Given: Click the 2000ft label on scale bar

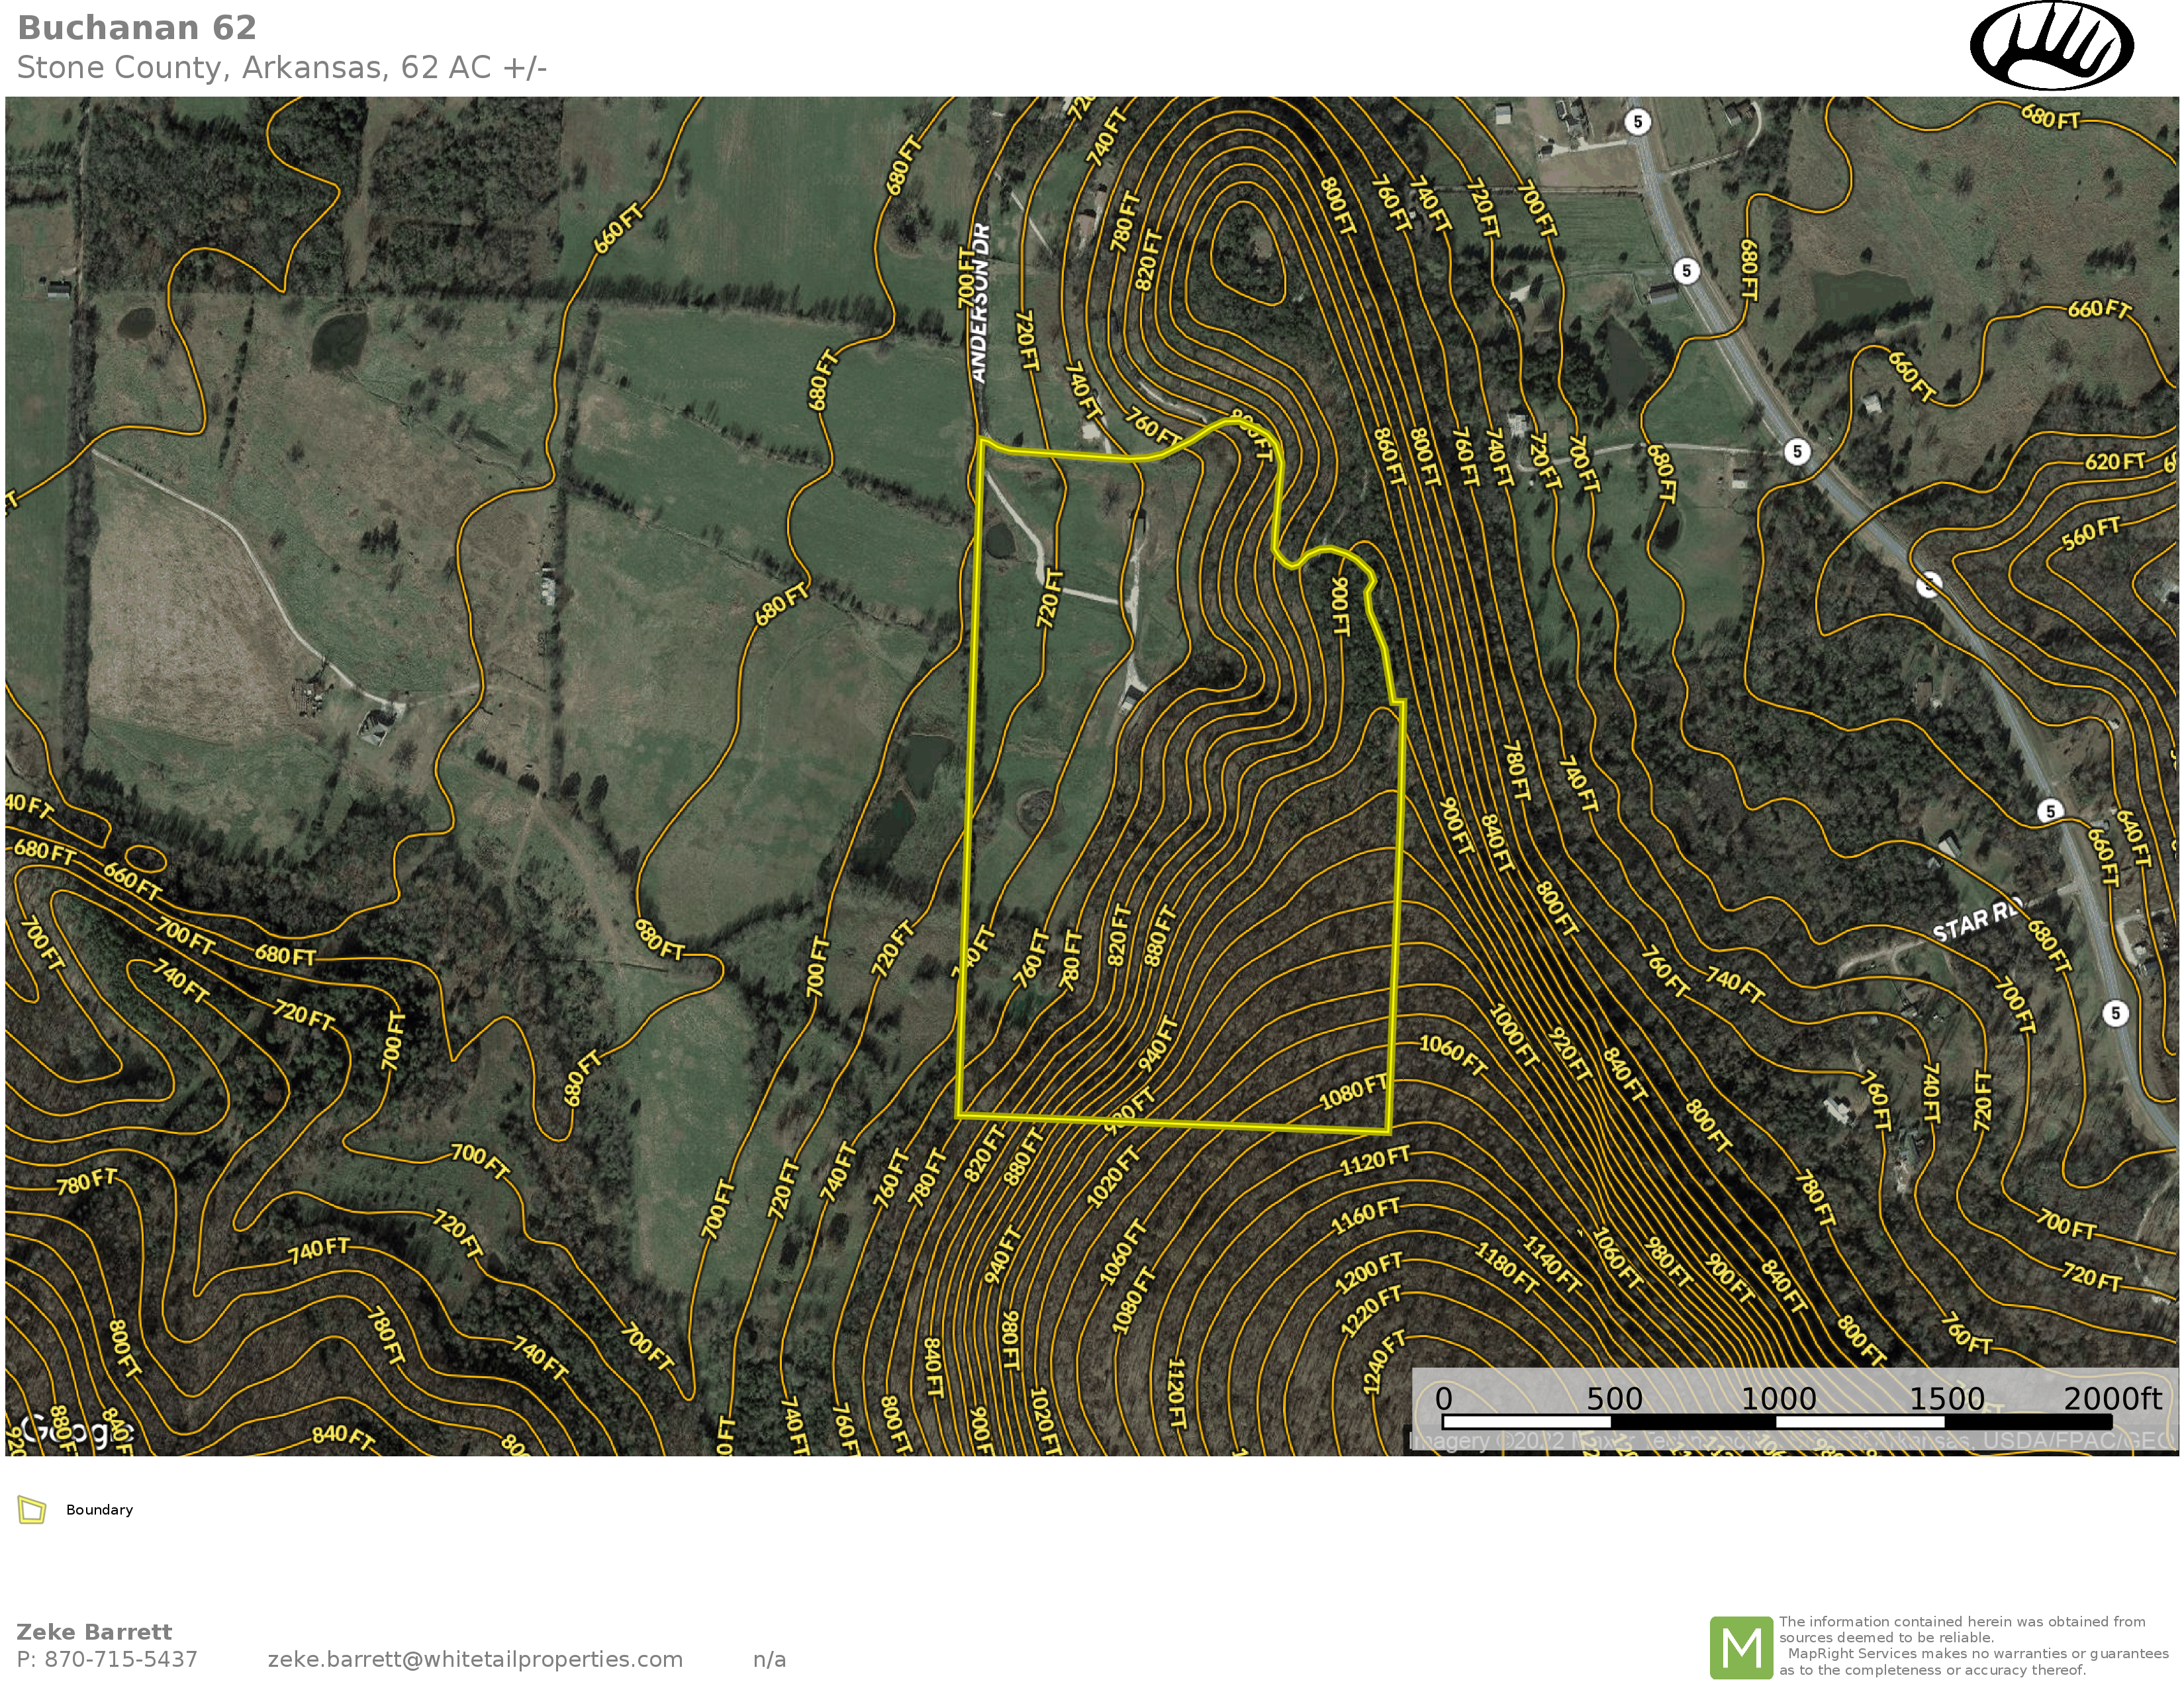Looking at the screenshot, I should [2112, 1398].
